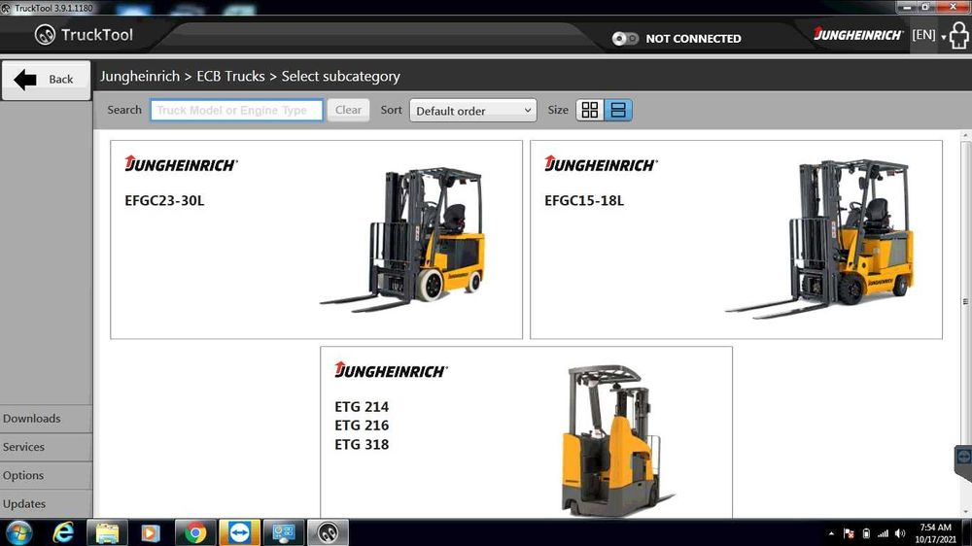Viewport: 972px width, 546px height.
Task: Click the EFGC23-30L forklift image
Action: click(x=403, y=239)
